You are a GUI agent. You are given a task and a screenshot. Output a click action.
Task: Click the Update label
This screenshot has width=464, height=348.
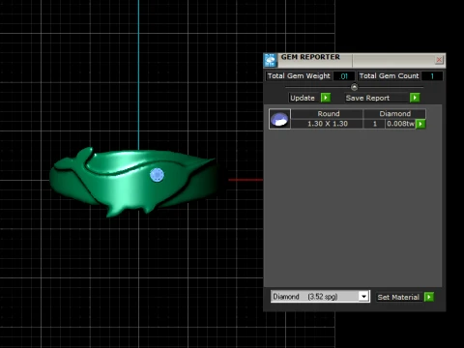pyautogui.click(x=303, y=98)
